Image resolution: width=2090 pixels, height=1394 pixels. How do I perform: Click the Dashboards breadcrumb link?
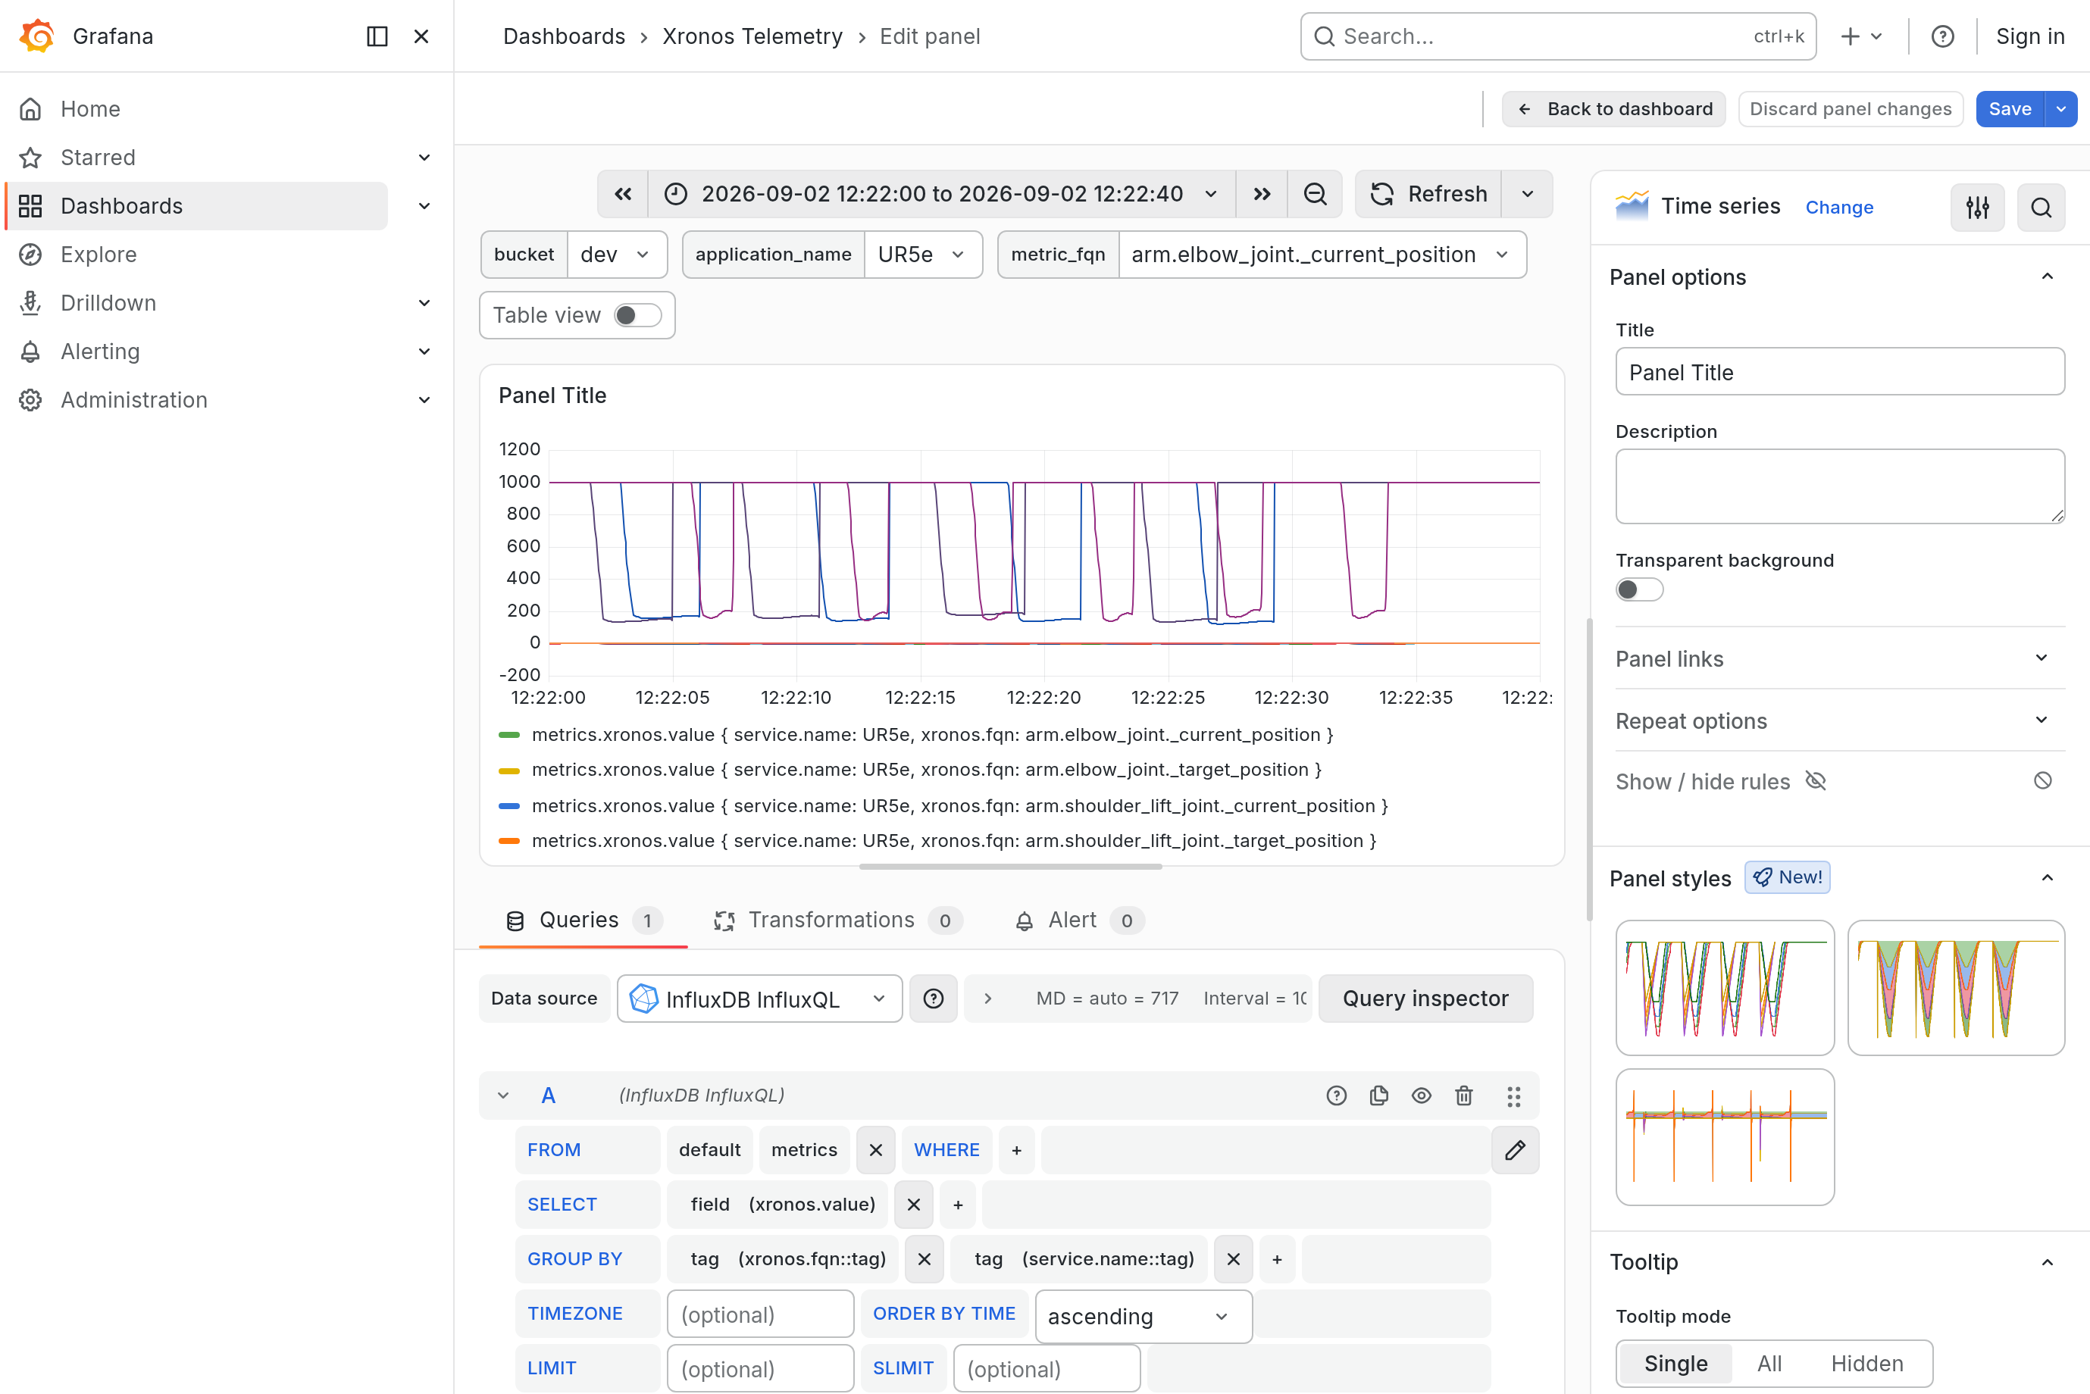point(564,36)
